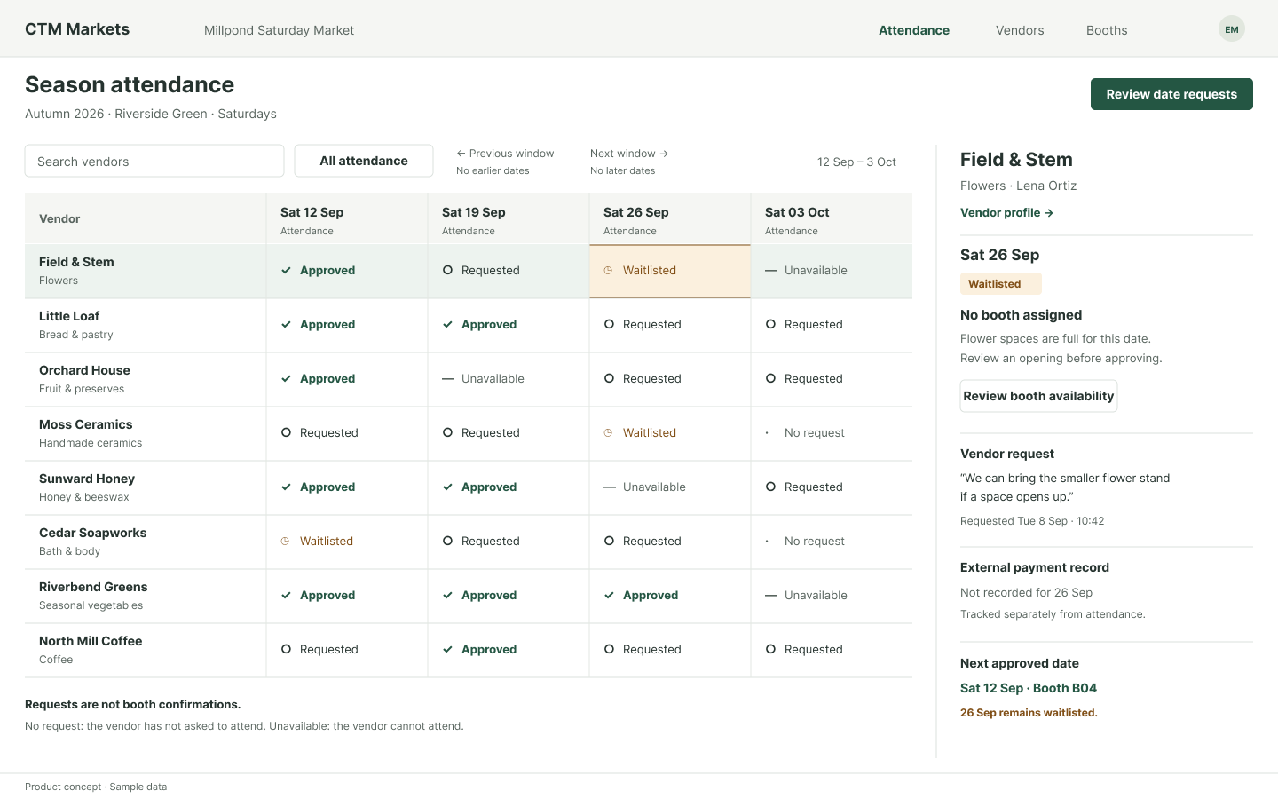Click the checkmark icon in North Mill Coffee Sat 19 Sep
This screenshot has height=799, width=1278.
[x=447, y=650]
